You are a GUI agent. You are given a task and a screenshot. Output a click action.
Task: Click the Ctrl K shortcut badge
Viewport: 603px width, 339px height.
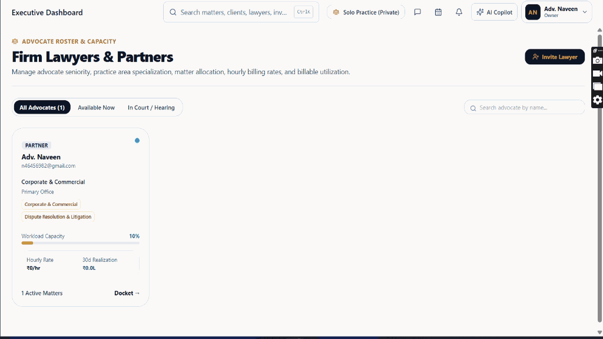pos(303,12)
